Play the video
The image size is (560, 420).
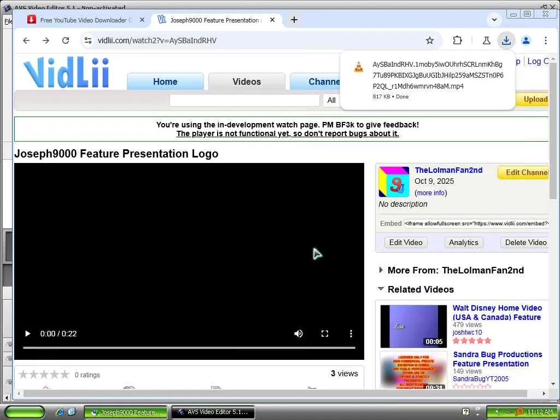point(27,334)
